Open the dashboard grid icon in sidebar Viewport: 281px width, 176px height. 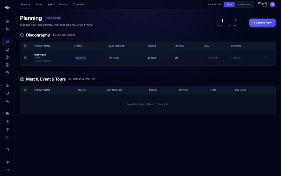(x=7, y=21)
